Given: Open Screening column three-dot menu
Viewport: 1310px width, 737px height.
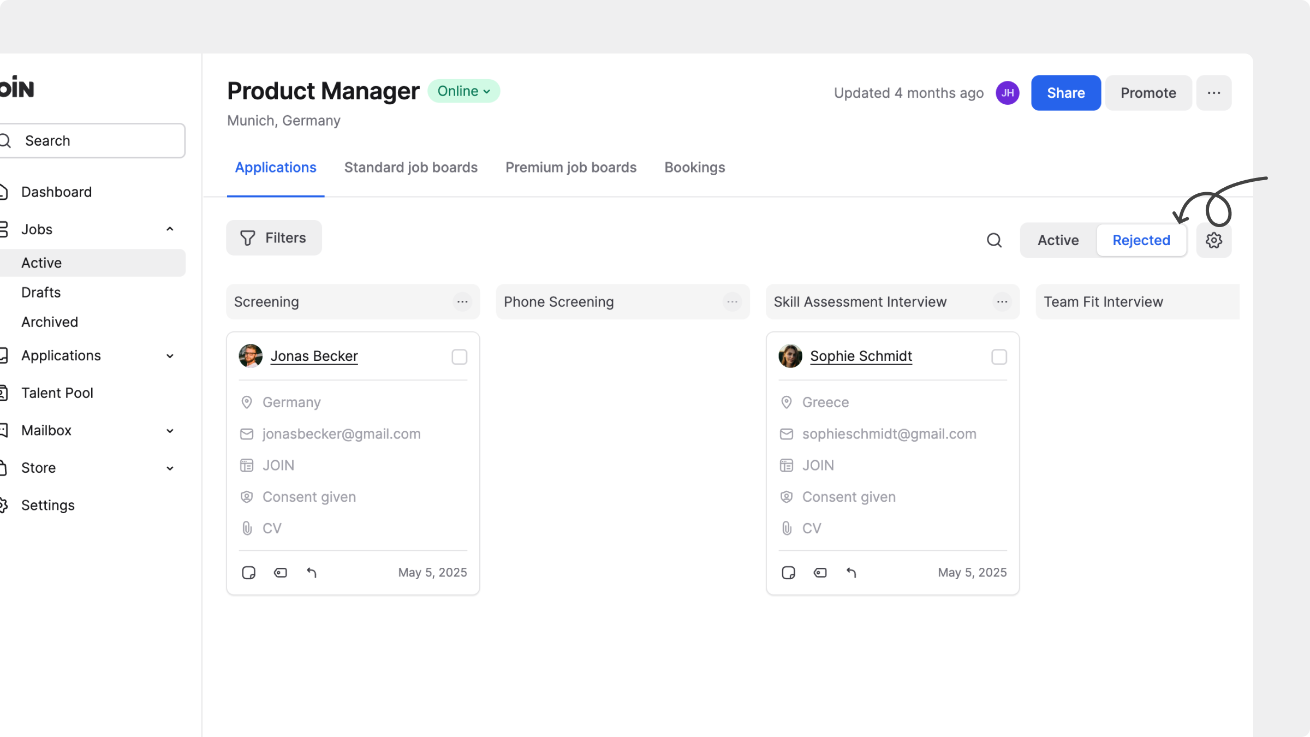Looking at the screenshot, I should click(462, 302).
